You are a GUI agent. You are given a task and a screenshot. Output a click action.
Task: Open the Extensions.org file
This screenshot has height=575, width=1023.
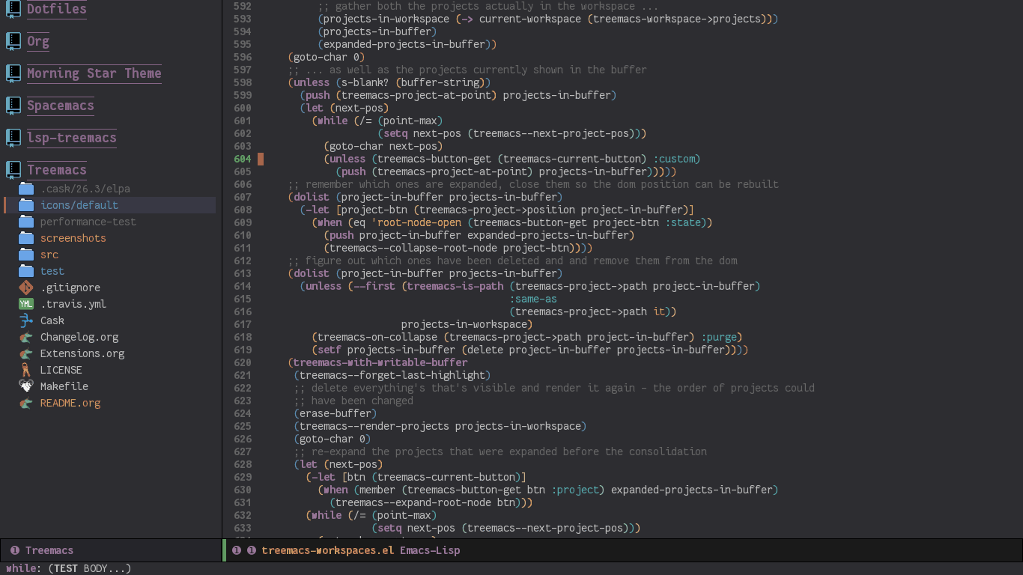pos(82,353)
